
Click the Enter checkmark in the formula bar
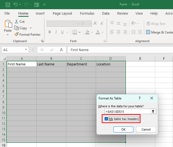point(52,50)
